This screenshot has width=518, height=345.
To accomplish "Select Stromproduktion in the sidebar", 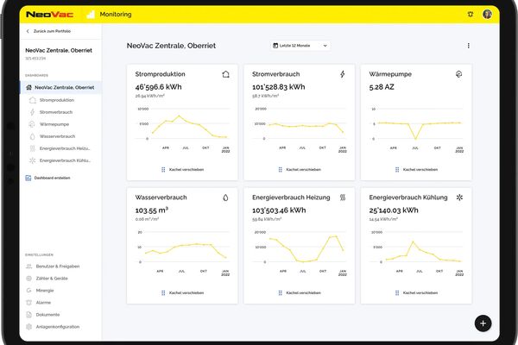I will pyautogui.click(x=58, y=100).
